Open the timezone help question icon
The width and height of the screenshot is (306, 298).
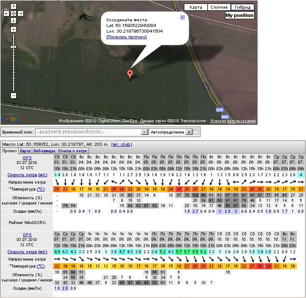(x=196, y=132)
